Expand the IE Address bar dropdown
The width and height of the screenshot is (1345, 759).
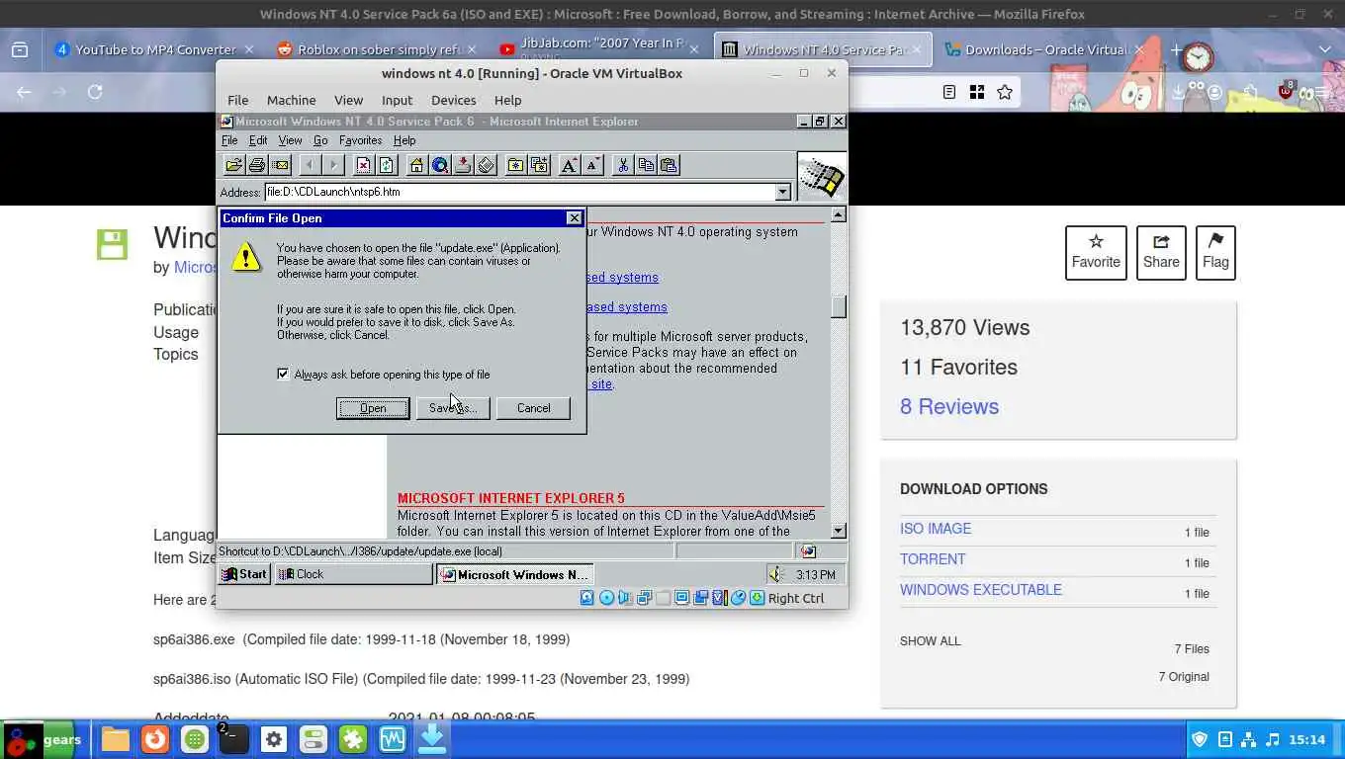783,192
